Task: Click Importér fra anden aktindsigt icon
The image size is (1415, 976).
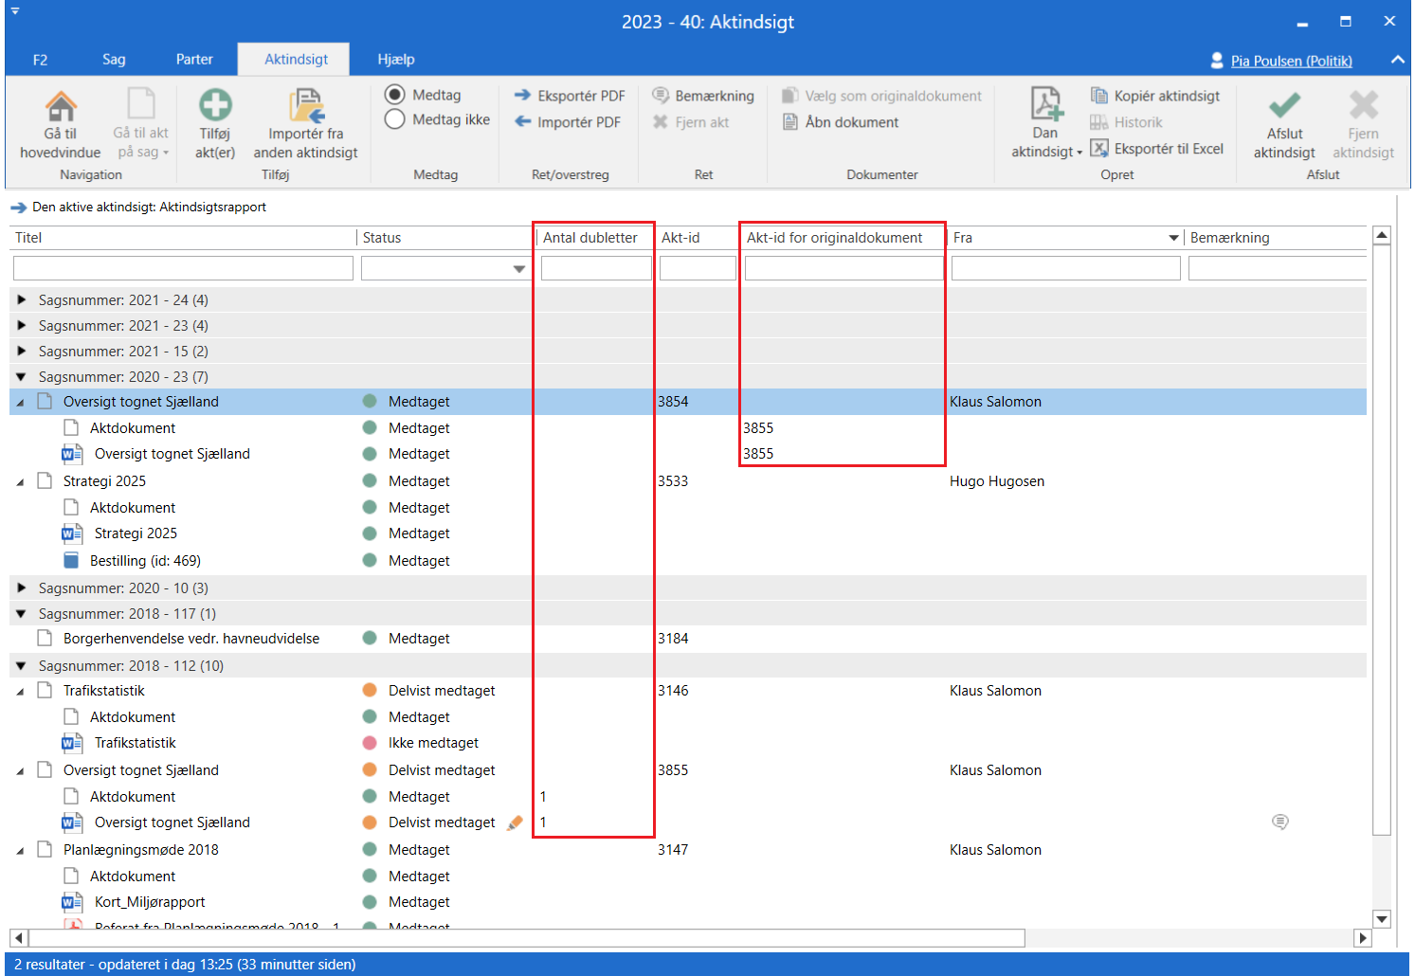Action: [306, 105]
